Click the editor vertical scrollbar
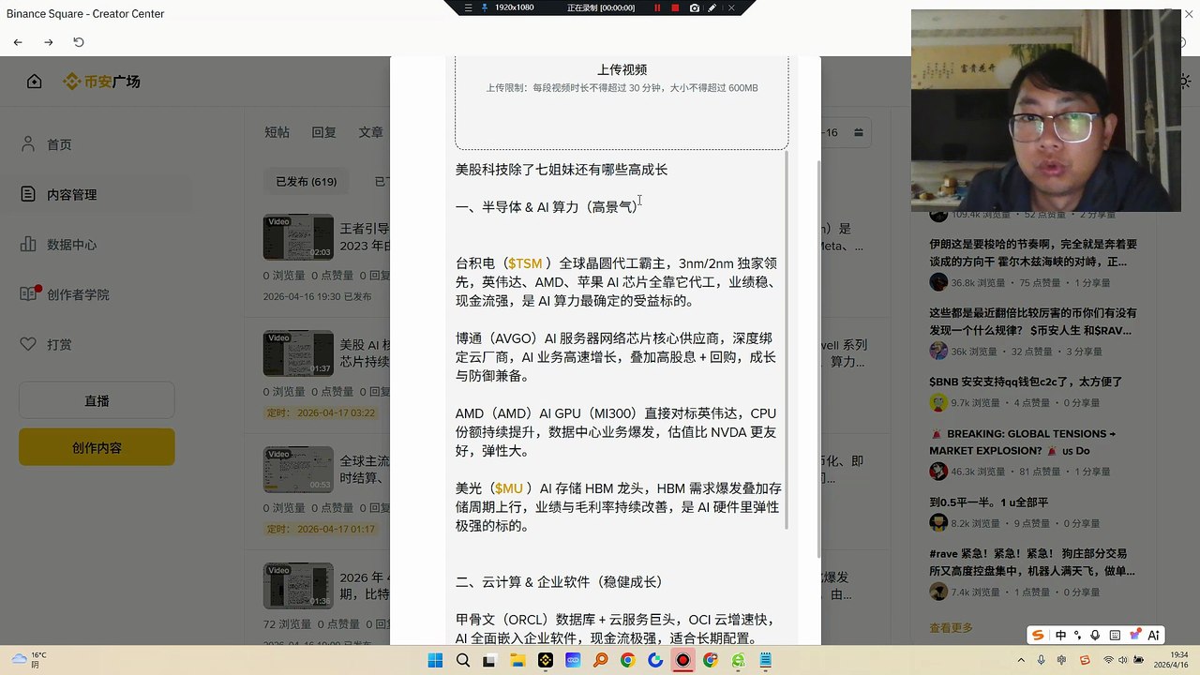 [787, 339]
